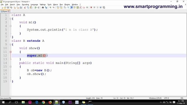Open the Document Map toolbar icon

click(x=77, y=8)
